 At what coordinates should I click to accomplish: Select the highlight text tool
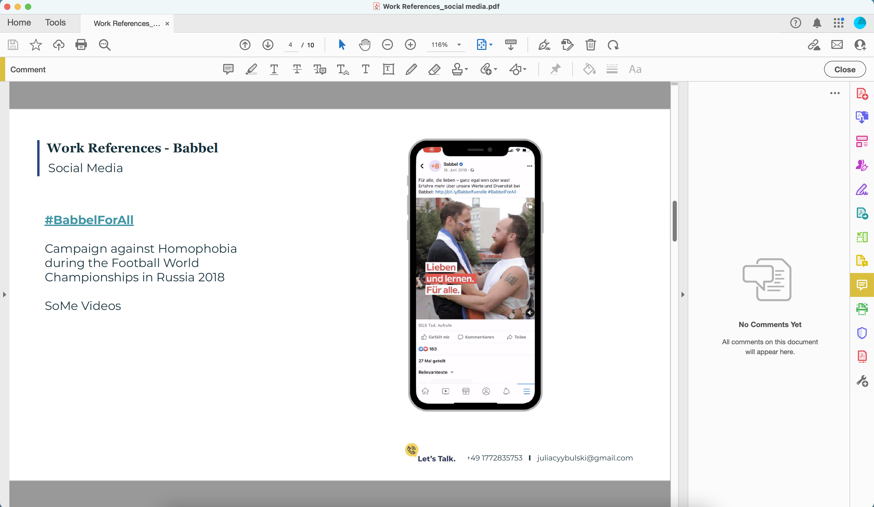[x=251, y=69]
